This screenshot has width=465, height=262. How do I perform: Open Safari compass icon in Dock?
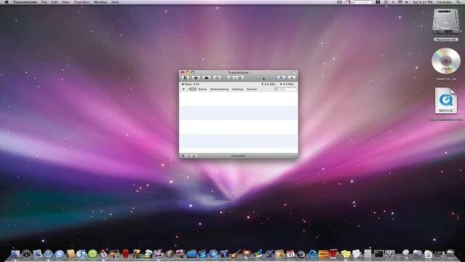(x=49, y=254)
